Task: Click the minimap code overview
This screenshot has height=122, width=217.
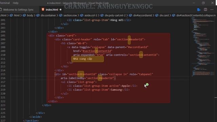Action: click(203, 47)
